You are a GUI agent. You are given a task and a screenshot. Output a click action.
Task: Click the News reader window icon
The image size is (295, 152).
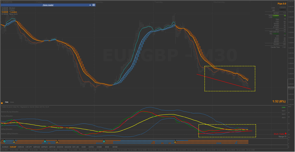[x=94, y=5]
